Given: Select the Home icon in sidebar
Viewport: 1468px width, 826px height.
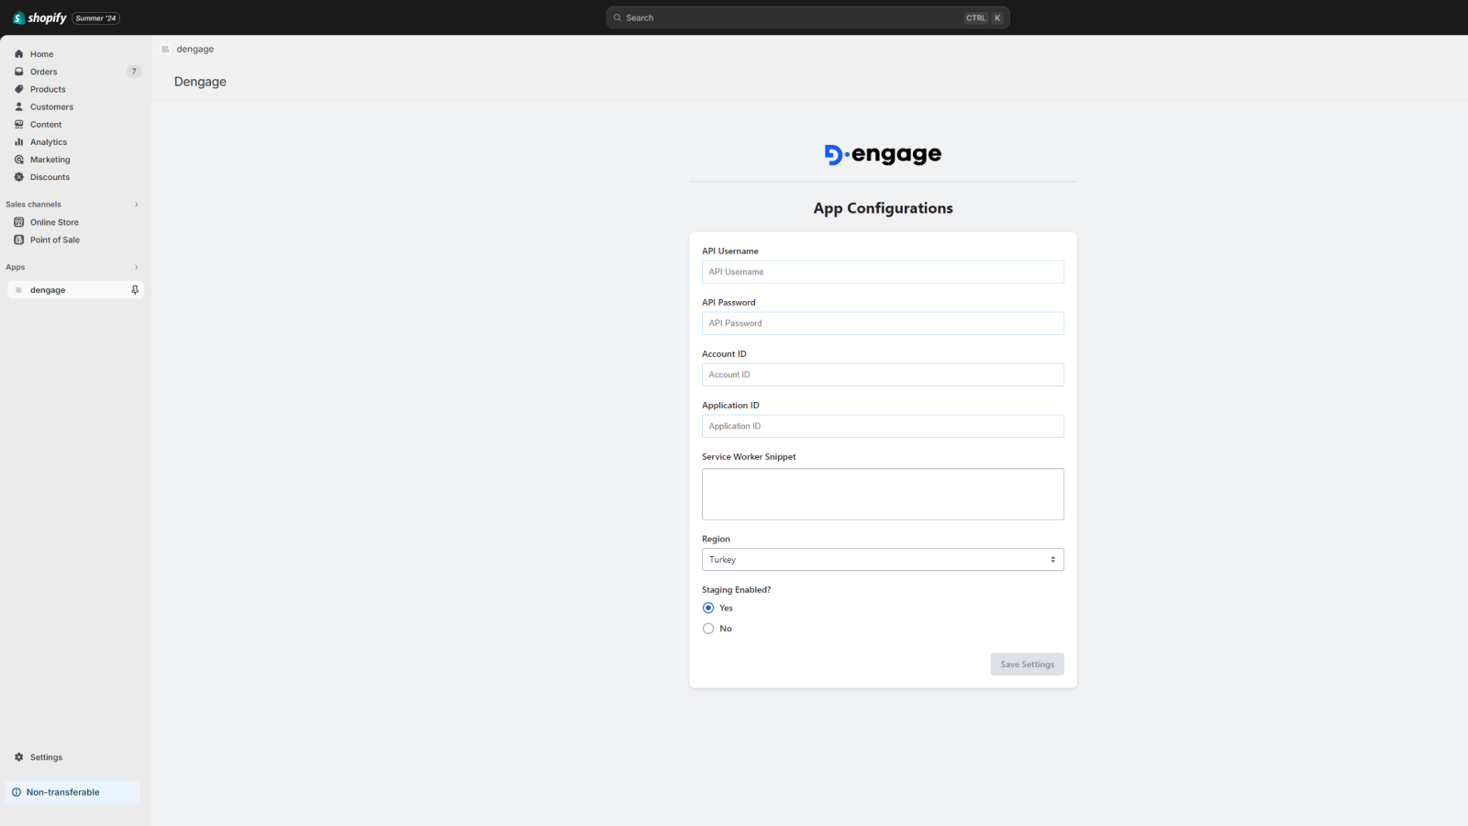Looking at the screenshot, I should 19,53.
